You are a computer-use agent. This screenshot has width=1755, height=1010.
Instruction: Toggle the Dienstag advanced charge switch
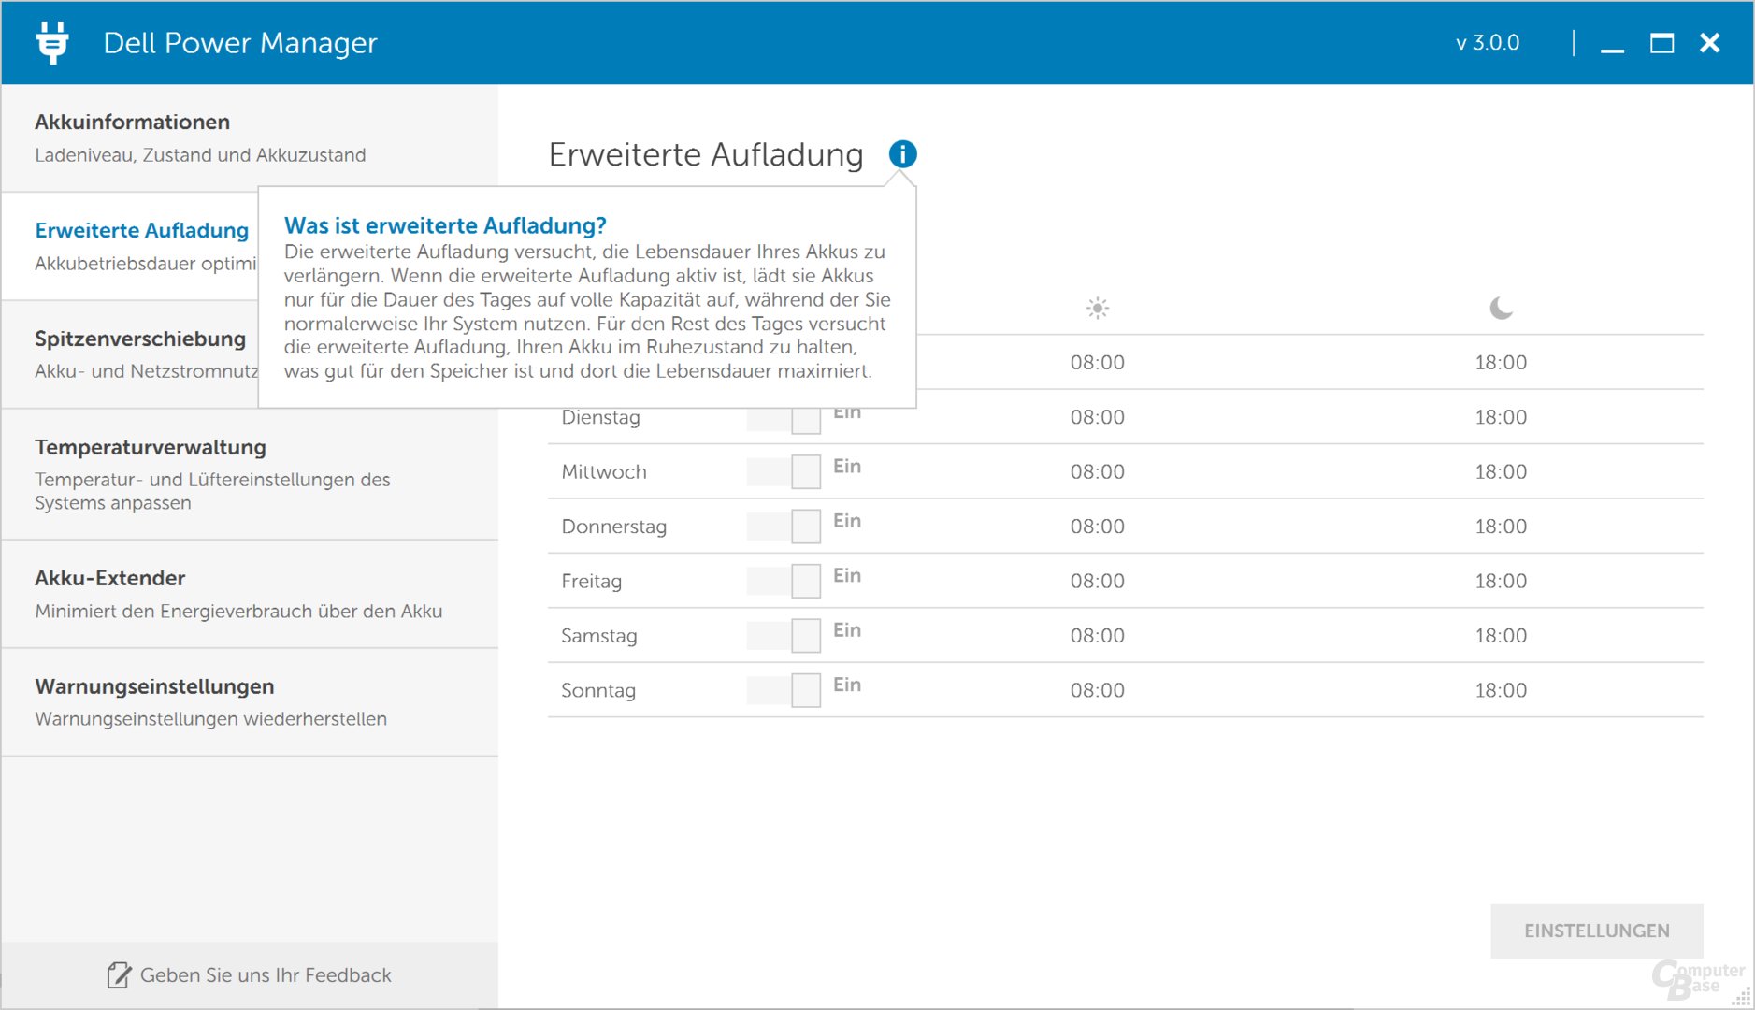pyautogui.click(x=784, y=420)
